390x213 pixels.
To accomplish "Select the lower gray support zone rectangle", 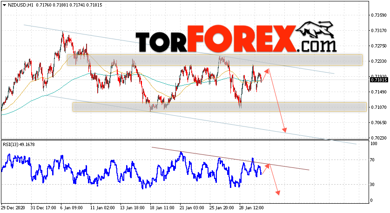I will (x=219, y=107).
